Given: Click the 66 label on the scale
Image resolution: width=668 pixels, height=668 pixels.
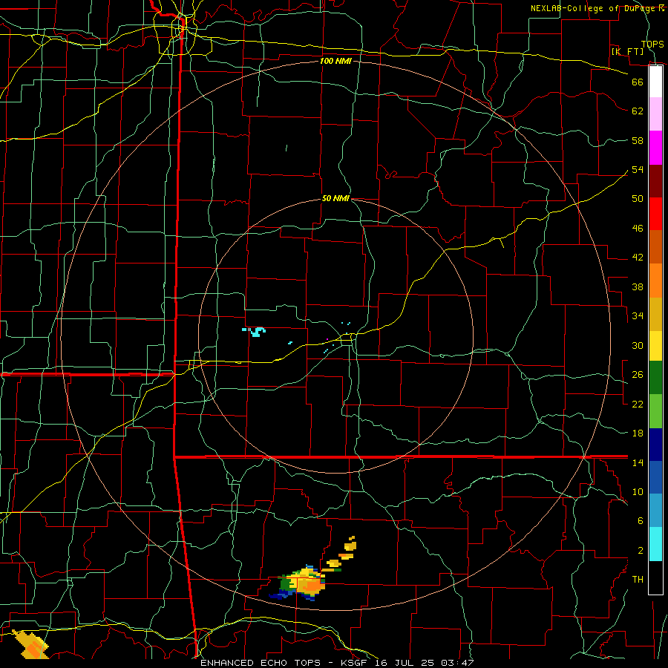Looking at the screenshot, I should (x=638, y=82).
